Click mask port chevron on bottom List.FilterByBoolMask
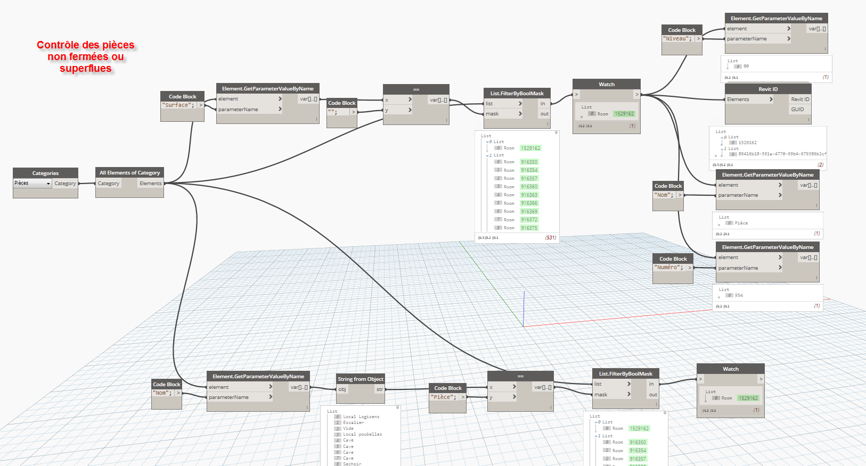The height and width of the screenshot is (466, 866). pyautogui.click(x=628, y=394)
